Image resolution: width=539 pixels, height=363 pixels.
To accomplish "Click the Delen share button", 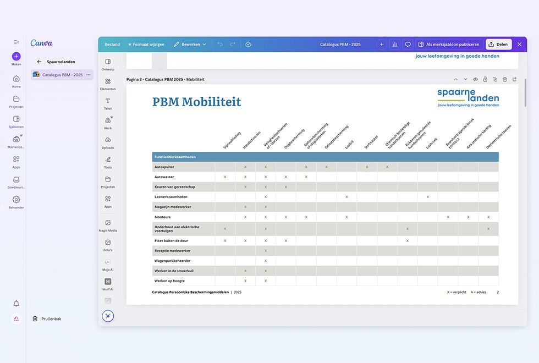I will pyautogui.click(x=498, y=45).
